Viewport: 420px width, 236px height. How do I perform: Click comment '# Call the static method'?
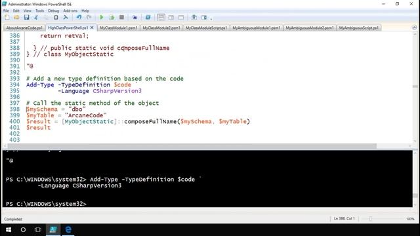[93, 103]
